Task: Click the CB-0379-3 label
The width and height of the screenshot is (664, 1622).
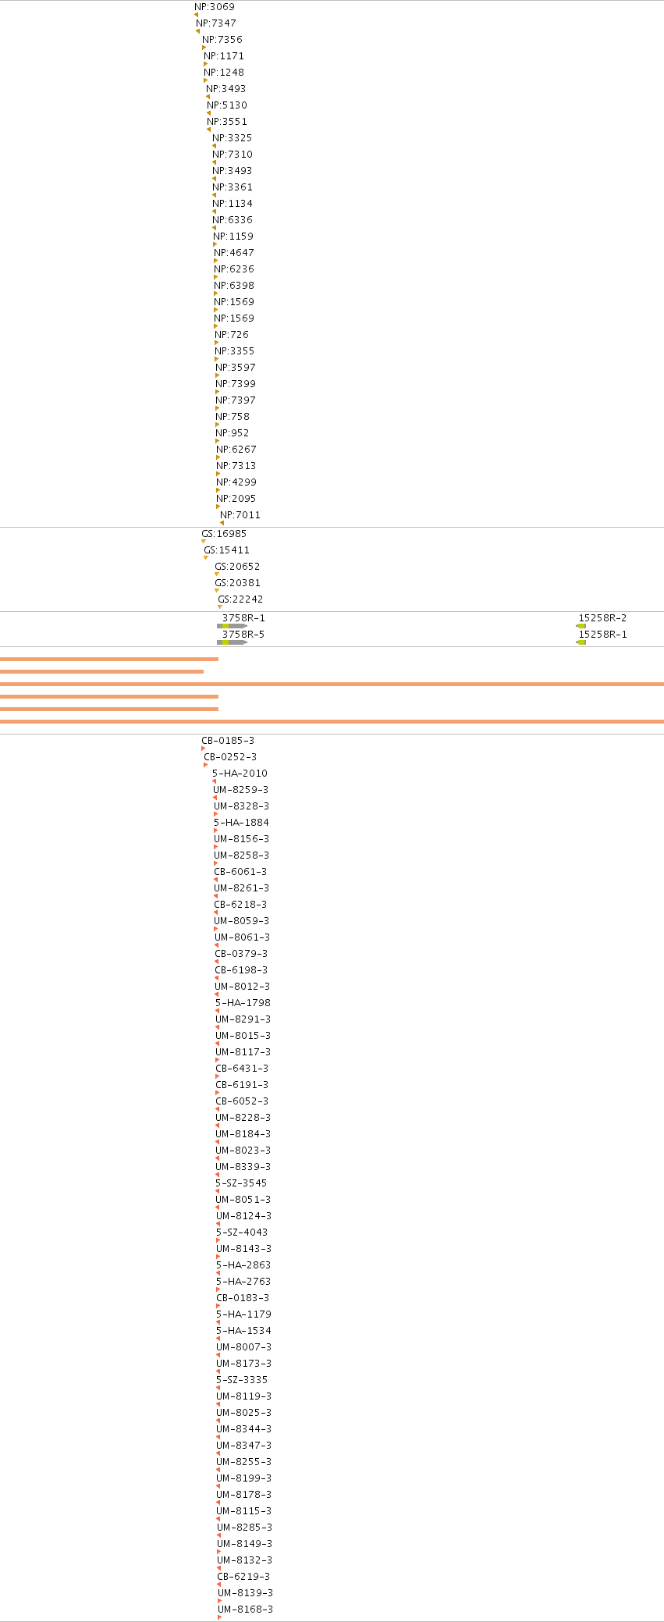Action: tap(241, 954)
